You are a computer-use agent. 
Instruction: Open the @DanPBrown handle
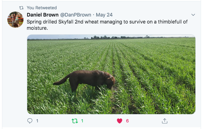pos(76,15)
